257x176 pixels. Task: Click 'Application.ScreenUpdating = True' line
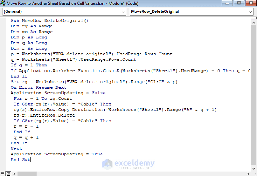tap(57, 154)
